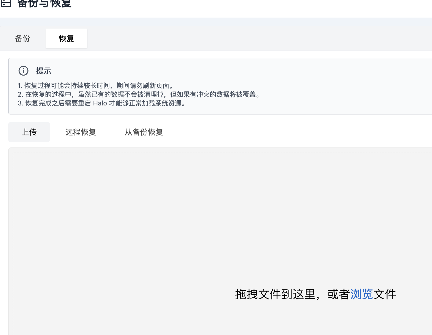This screenshot has width=432, height=335.
Task: Choose the 上传 restore method tab
Action: [x=29, y=132]
